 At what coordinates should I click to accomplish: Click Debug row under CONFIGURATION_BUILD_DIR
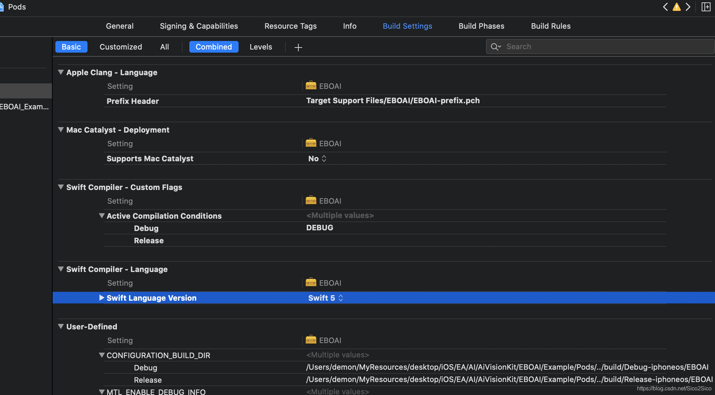(x=145, y=368)
